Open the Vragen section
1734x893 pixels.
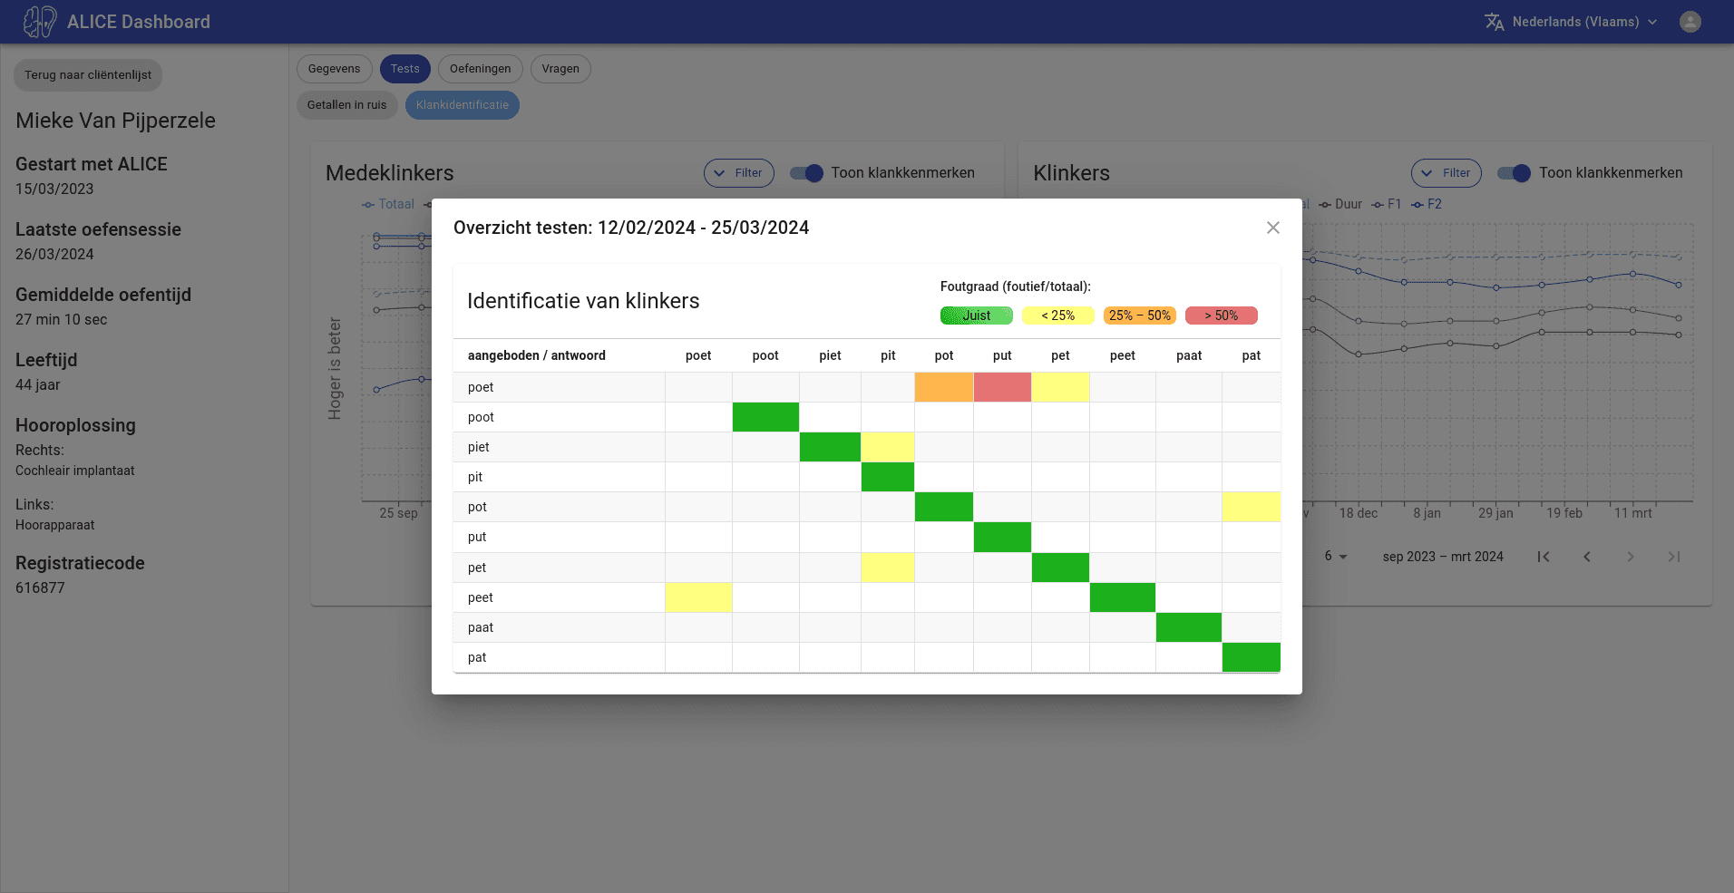560,68
